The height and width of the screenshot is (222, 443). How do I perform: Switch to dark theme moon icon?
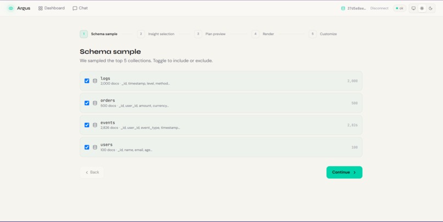(x=430, y=8)
